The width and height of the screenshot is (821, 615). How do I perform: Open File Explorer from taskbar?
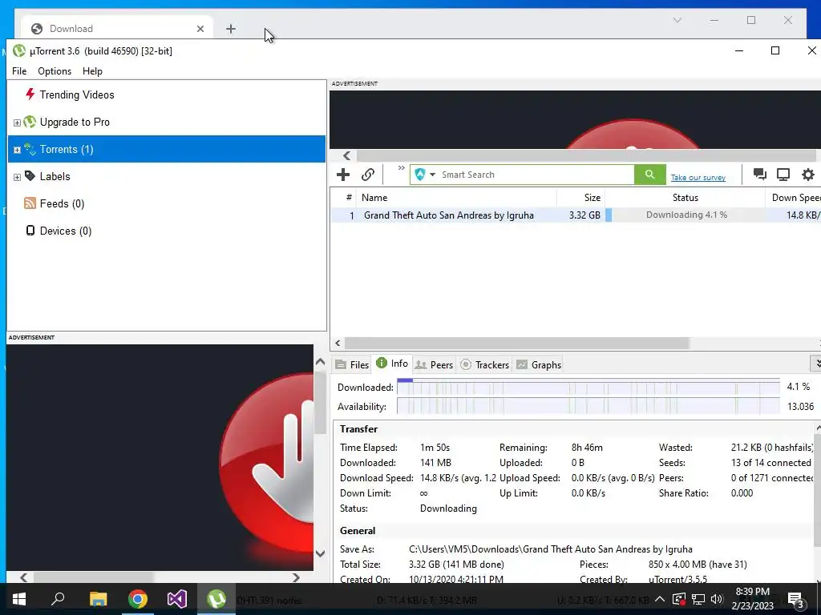tap(98, 599)
